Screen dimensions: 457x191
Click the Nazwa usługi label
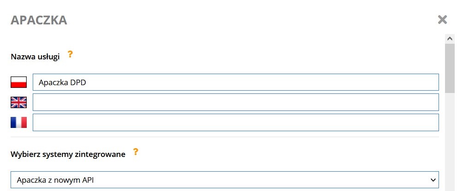pos(35,57)
